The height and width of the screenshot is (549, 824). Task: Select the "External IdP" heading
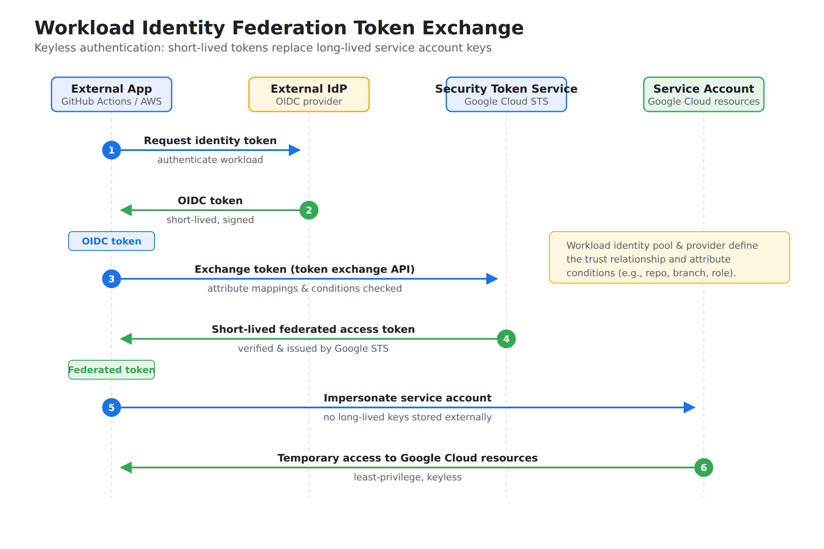(x=309, y=89)
